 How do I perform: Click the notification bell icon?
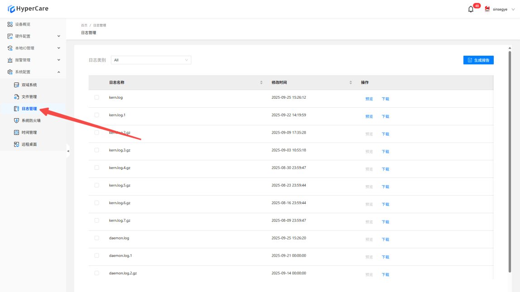point(471,9)
